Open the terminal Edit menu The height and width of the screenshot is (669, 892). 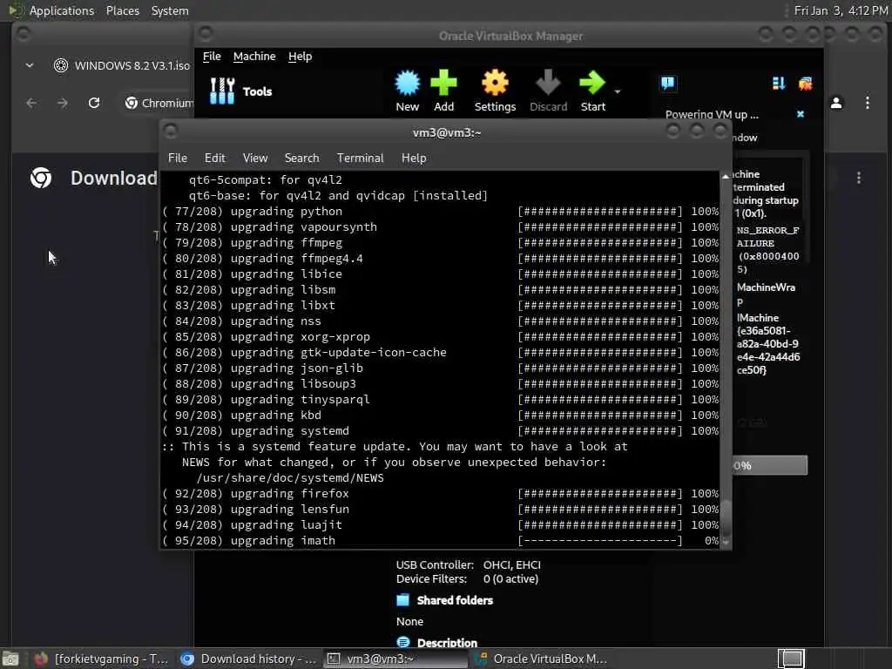point(215,159)
